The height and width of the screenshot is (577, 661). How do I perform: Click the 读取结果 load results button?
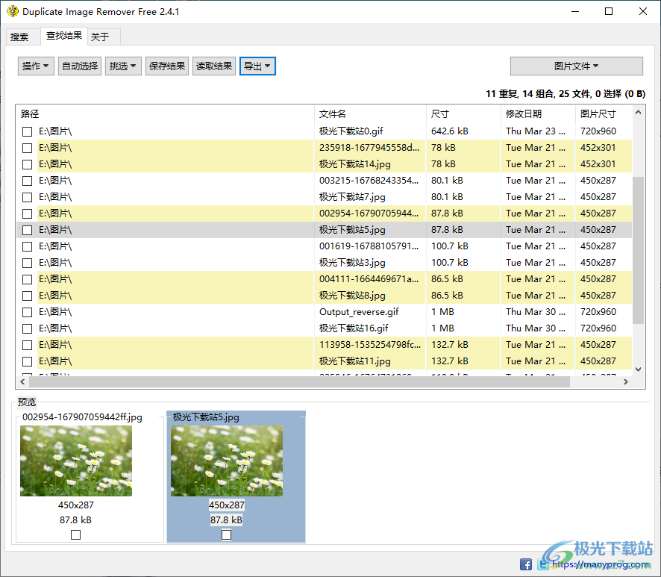(213, 66)
